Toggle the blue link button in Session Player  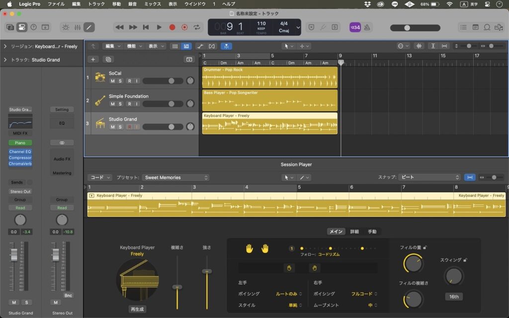coord(470,177)
